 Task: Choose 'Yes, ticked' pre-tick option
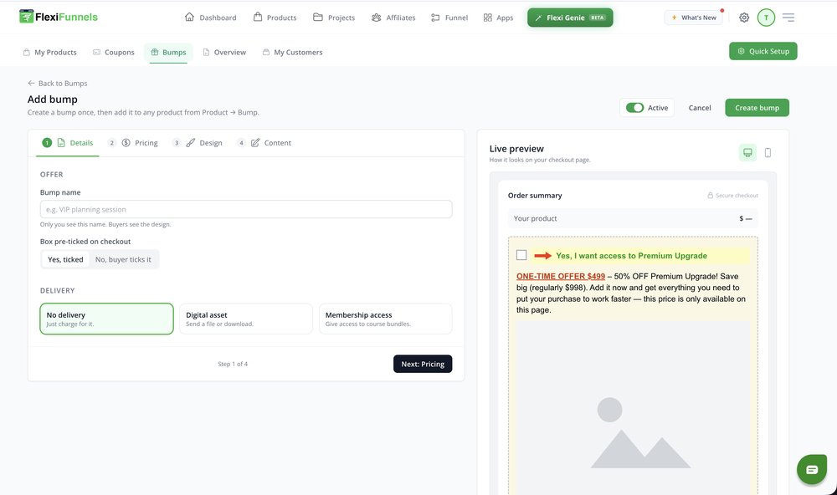pyautogui.click(x=65, y=259)
